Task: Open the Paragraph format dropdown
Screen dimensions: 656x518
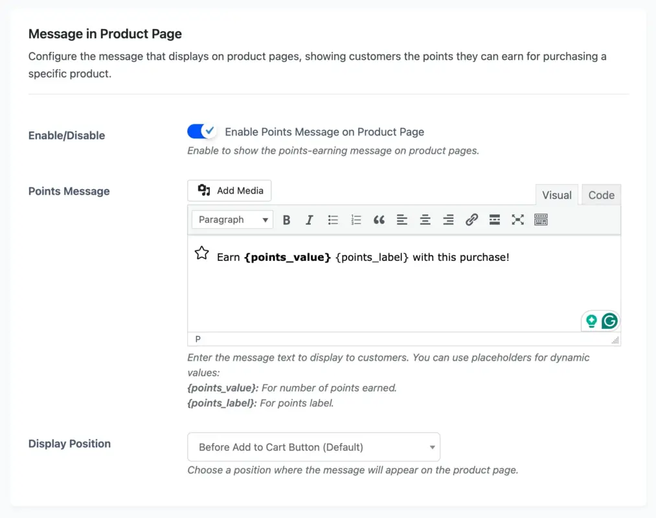Action: click(x=232, y=220)
